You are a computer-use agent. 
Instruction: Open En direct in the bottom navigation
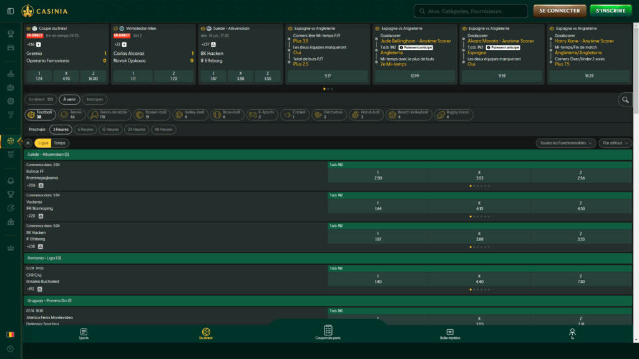coord(206,334)
